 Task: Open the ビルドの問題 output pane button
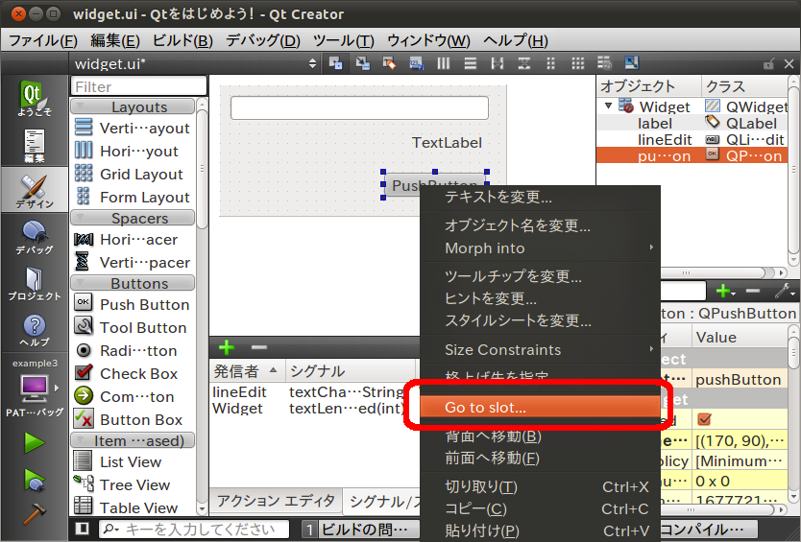[x=361, y=530]
